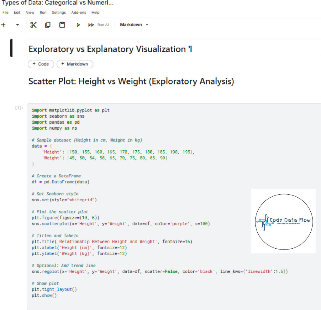Click the Code Data Flow logo
Viewport: 321px width, 310px height.
click(x=283, y=221)
